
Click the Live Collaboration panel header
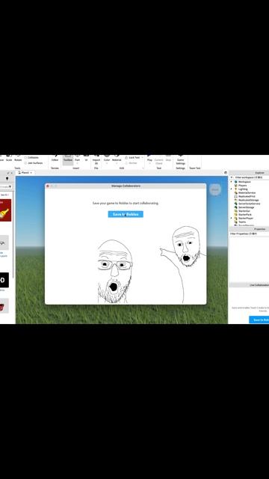point(249,285)
